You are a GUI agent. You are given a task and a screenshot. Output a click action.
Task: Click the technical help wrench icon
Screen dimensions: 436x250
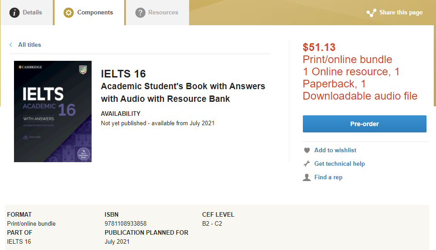click(307, 164)
